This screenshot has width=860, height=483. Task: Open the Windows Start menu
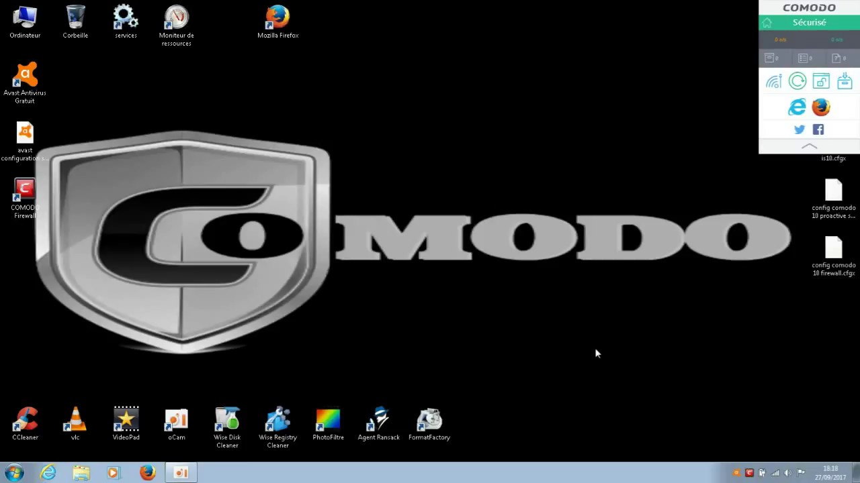click(x=14, y=472)
